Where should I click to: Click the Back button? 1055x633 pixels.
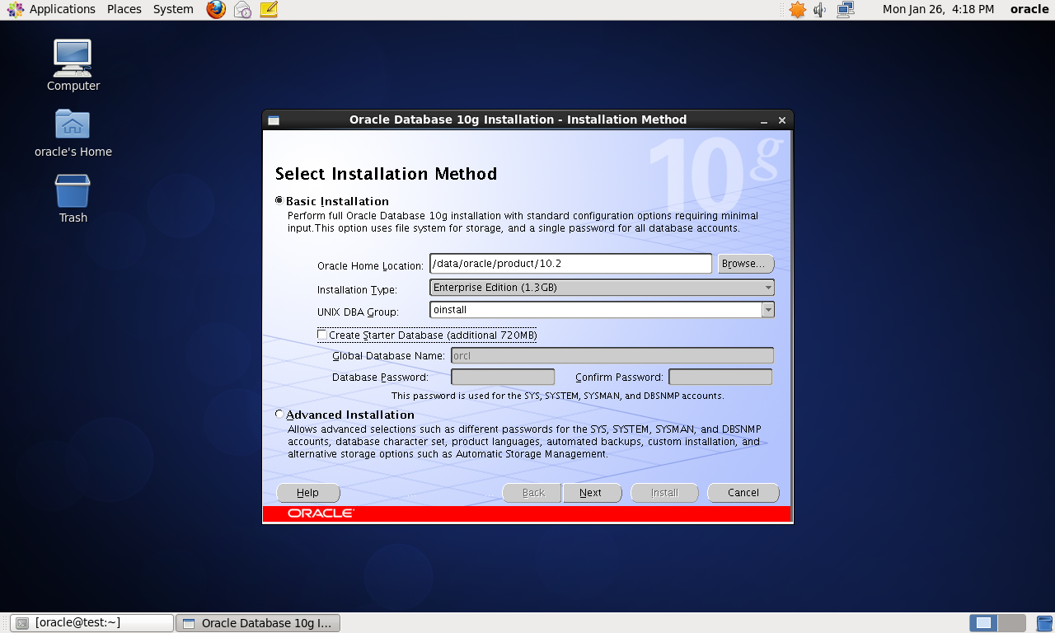[x=533, y=493]
